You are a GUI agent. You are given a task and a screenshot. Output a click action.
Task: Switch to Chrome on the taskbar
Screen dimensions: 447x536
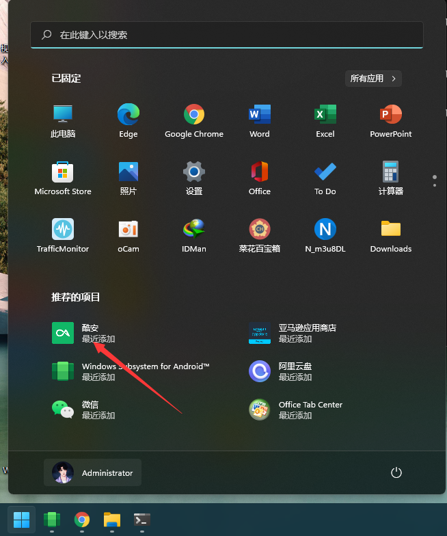coord(82,520)
